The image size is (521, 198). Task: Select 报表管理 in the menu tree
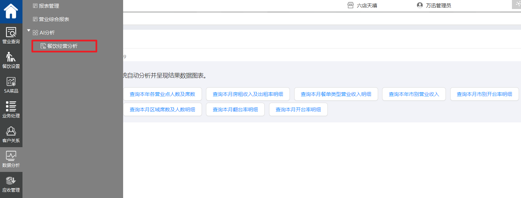pos(49,6)
